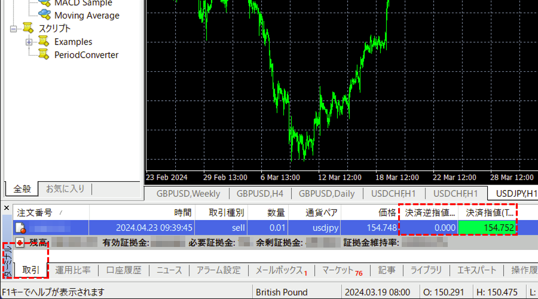
Task: Switch to the お気に入り navigator tab
Action: tap(65, 189)
